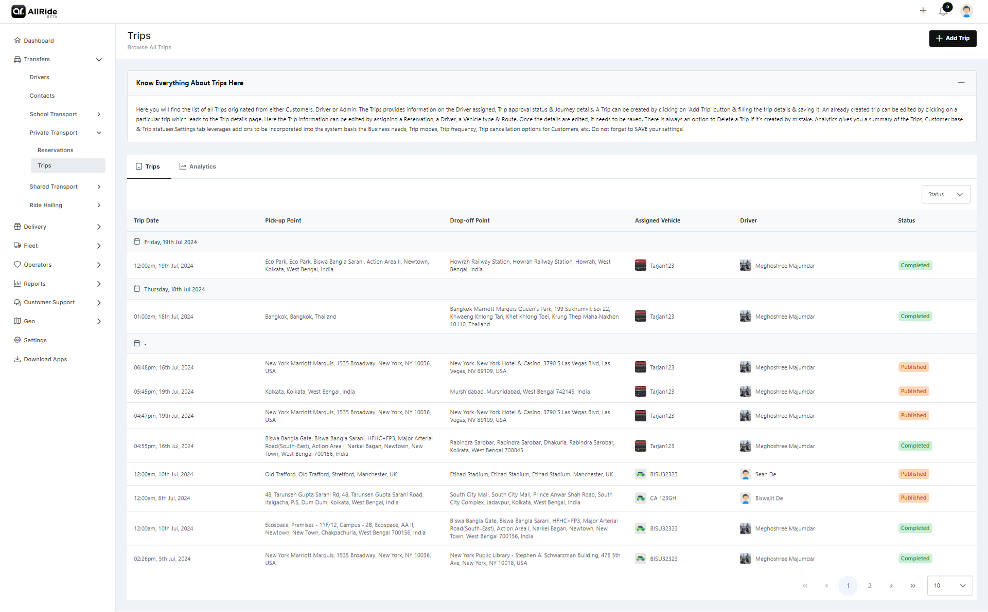Image resolution: width=988 pixels, height=612 pixels.
Task: Open Settings in the sidebar
Action: point(35,340)
